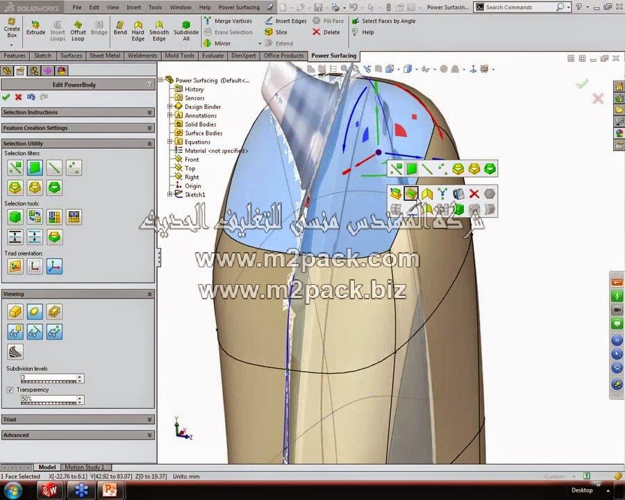
Task: Switch to Motion Study 1 tab
Action: [85, 467]
